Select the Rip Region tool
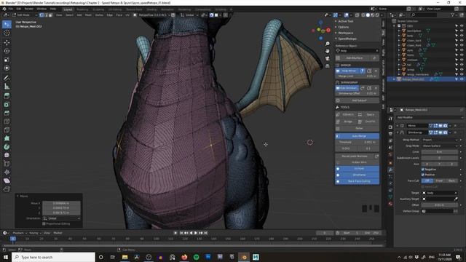The width and height of the screenshot is (466, 262). click(x=7, y=189)
